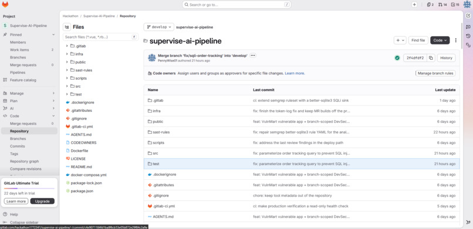Open the second right side panel icon

tap(468, 27)
